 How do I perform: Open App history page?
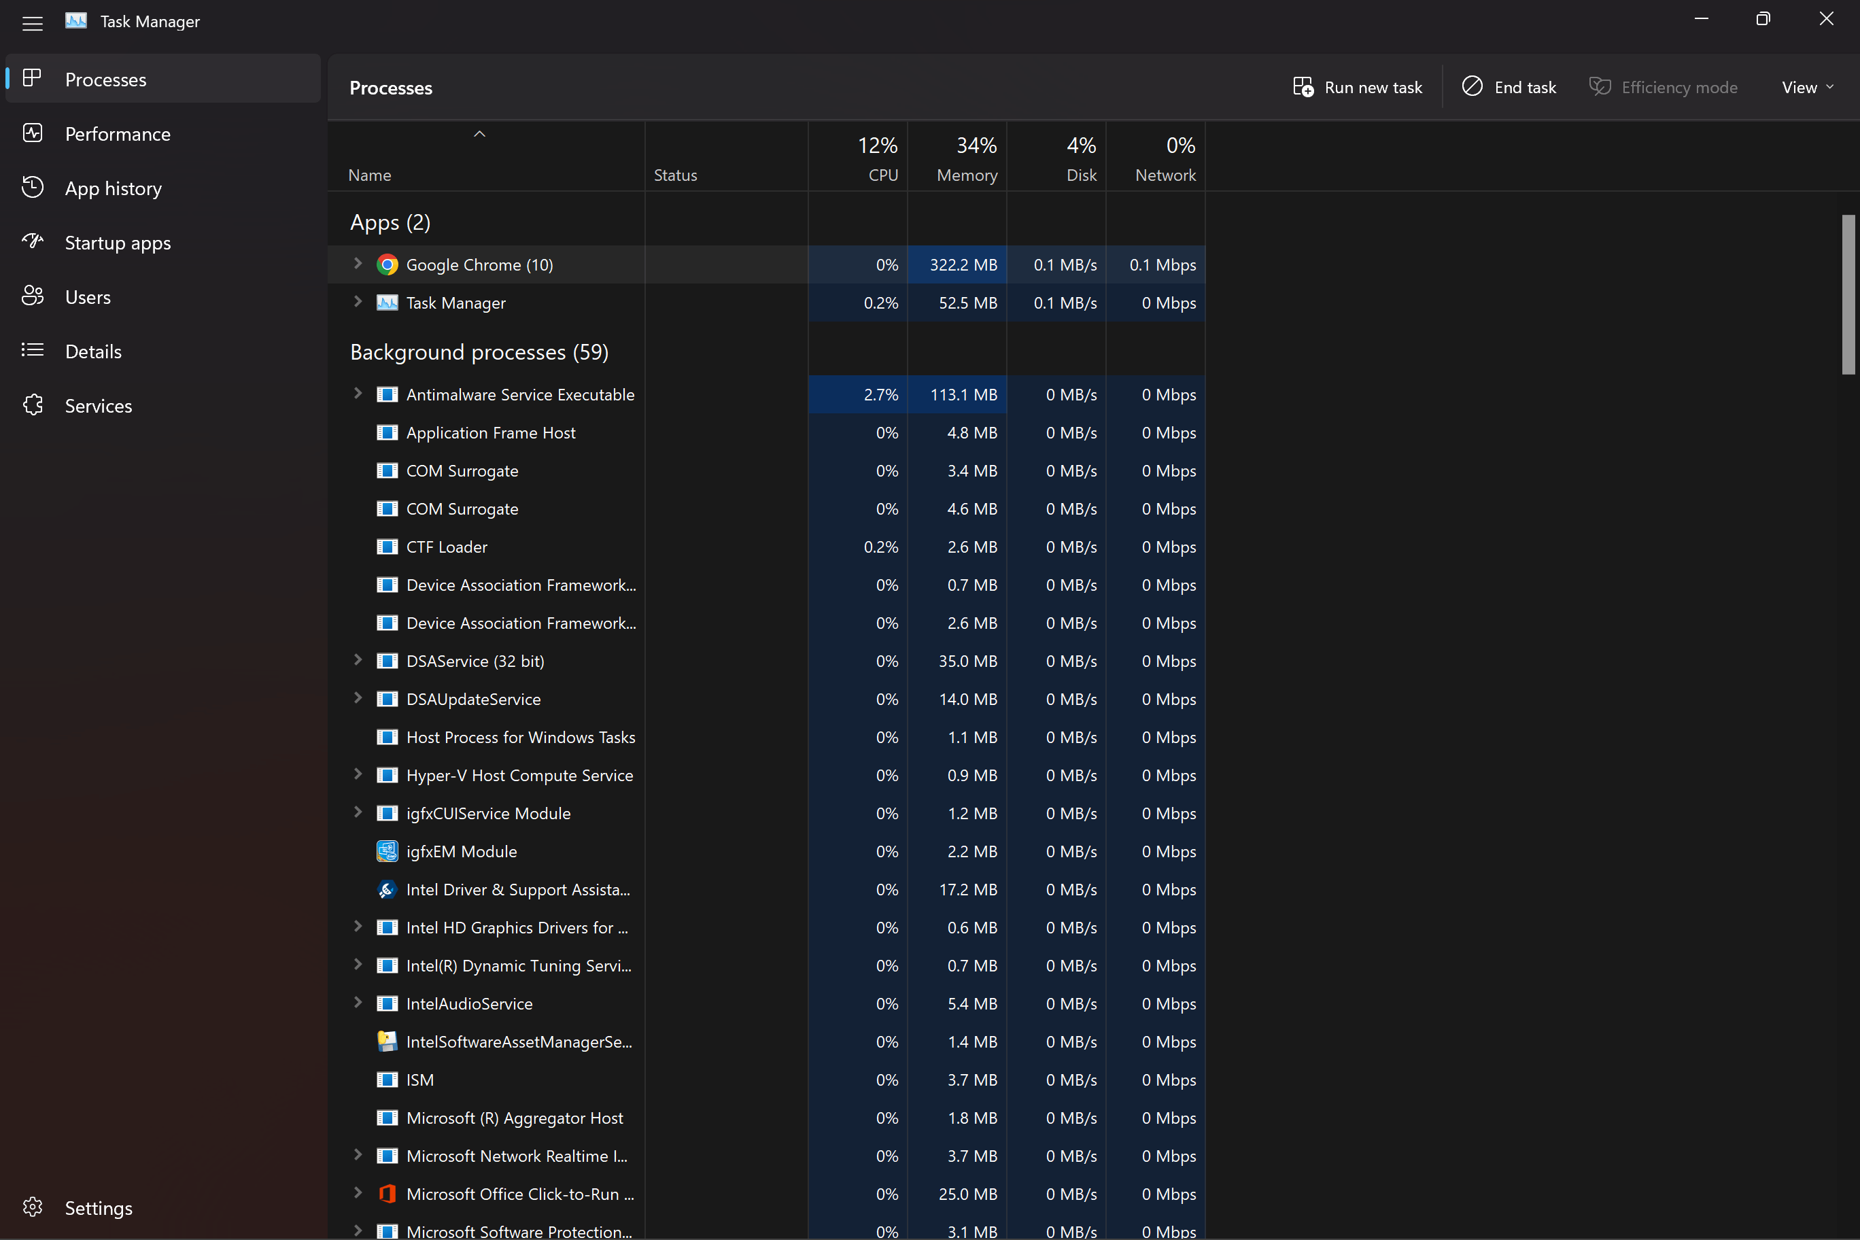113,188
